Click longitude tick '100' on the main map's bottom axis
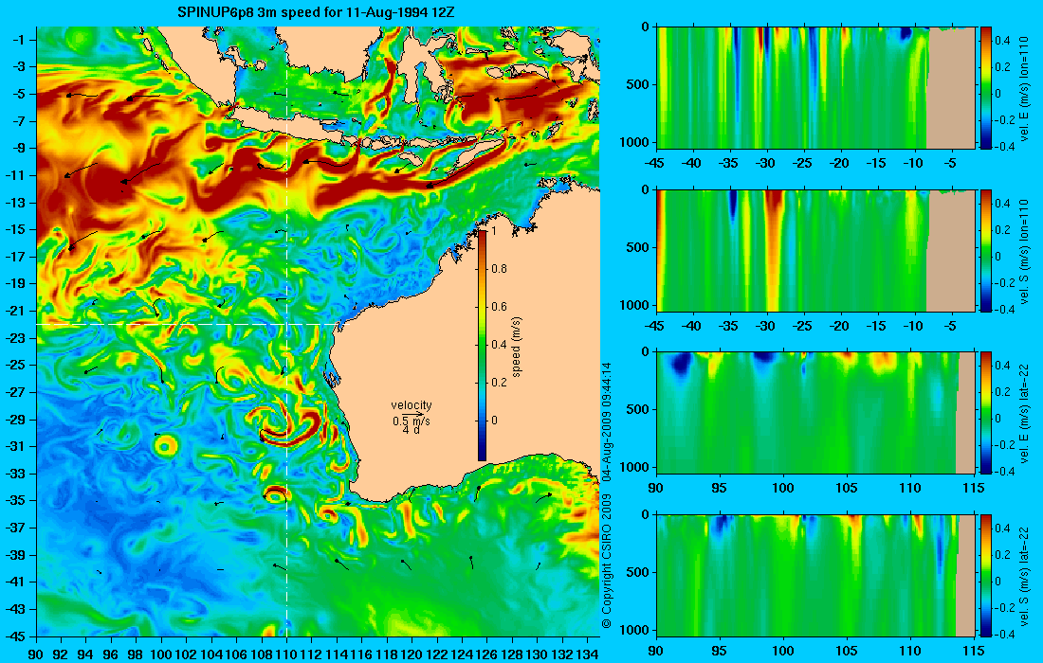This screenshot has height=663, width=1043. point(161,654)
